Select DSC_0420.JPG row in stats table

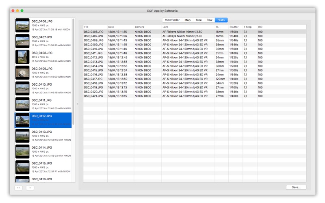click(x=195, y=92)
